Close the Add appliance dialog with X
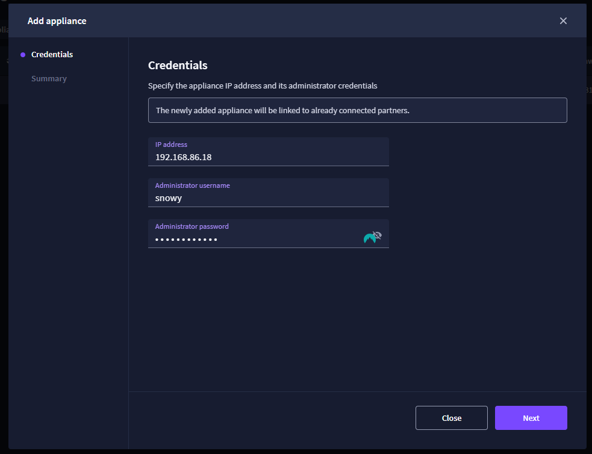Screen dimensions: 592x454 click(563, 20)
